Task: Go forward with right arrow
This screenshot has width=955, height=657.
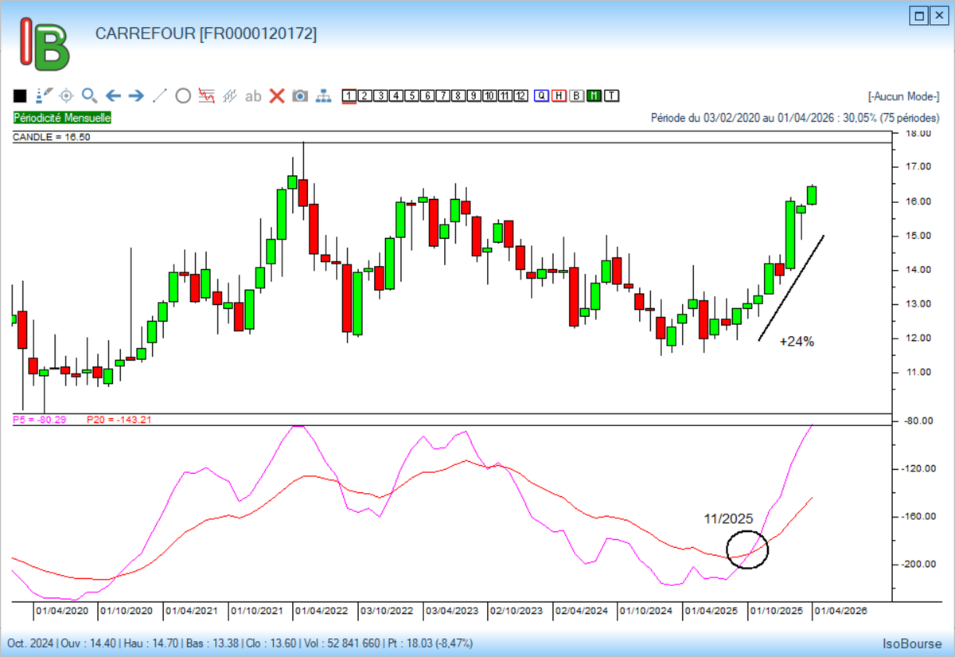Action: [136, 96]
